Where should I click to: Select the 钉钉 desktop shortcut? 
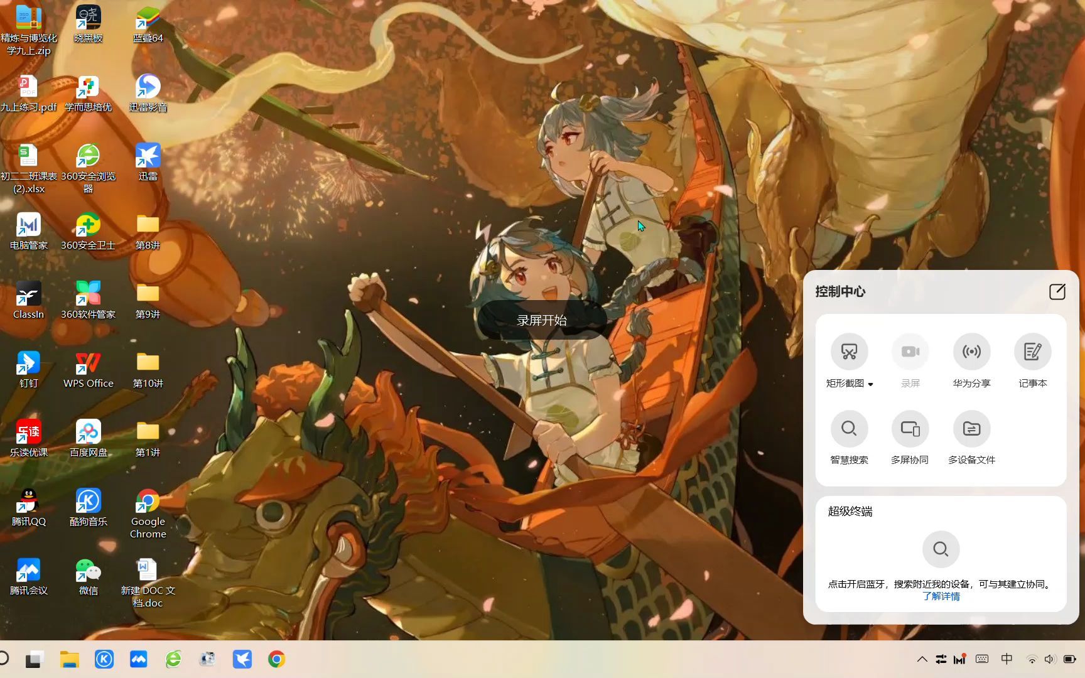tap(28, 370)
